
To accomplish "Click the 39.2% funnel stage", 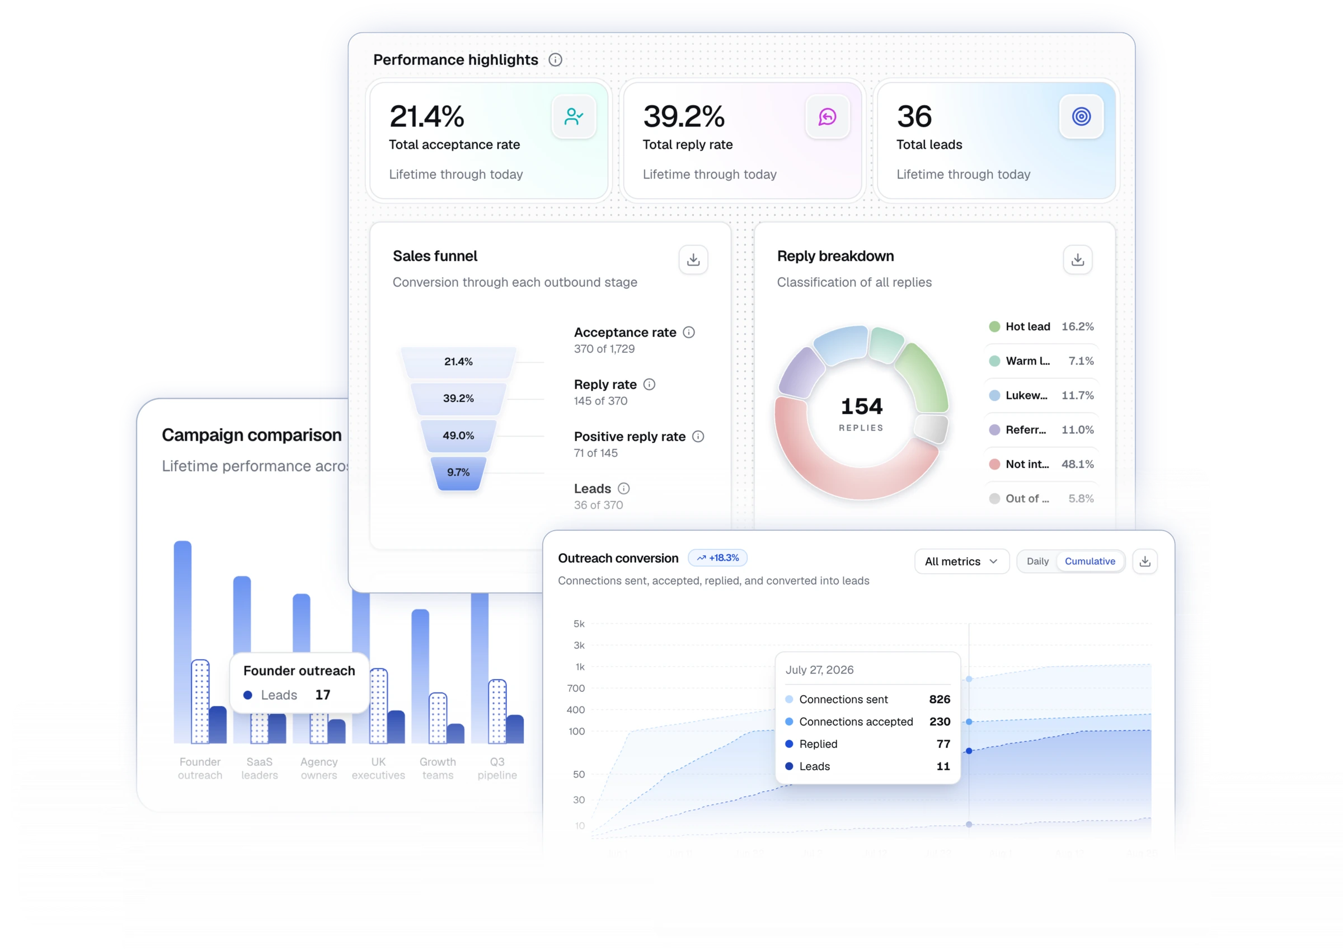I will (458, 399).
